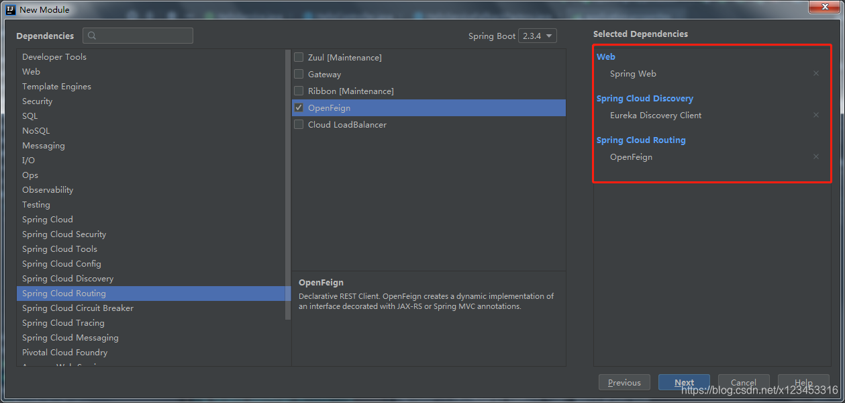Screen dimensions: 845x403
Task: Click the category list scrollbar
Action: pos(288,185)
